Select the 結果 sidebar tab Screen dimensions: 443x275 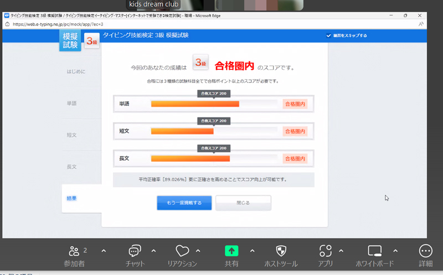pyautogui.click(x=81, y=198)
